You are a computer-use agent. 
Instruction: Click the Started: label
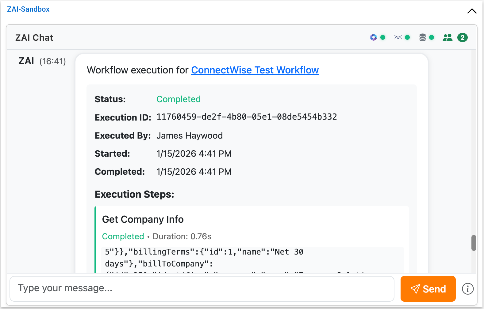pyautogui.click(x=112, y=154)
